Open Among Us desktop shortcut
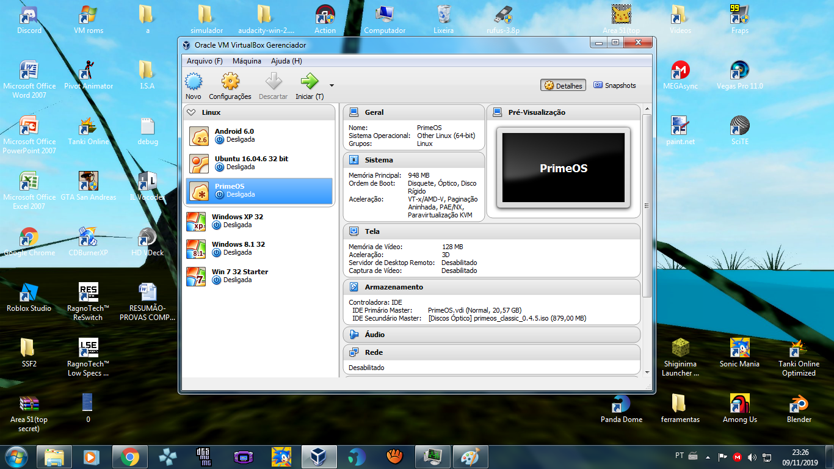This screenshot has height=469, width=834. click(739, 409)
